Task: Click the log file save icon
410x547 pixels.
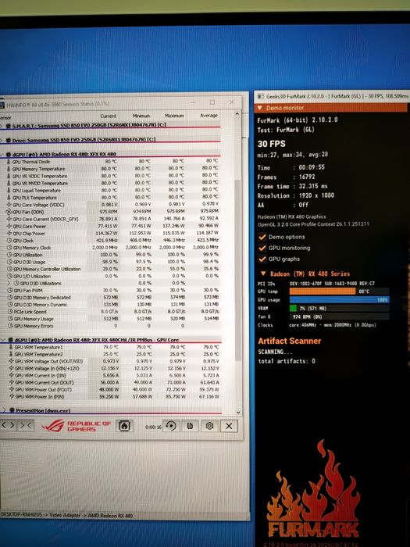Action: tap(190, 426)
